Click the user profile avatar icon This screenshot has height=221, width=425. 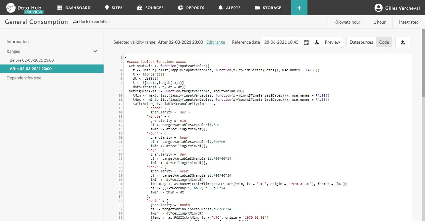pyautogui.click(x=378, y=8)
